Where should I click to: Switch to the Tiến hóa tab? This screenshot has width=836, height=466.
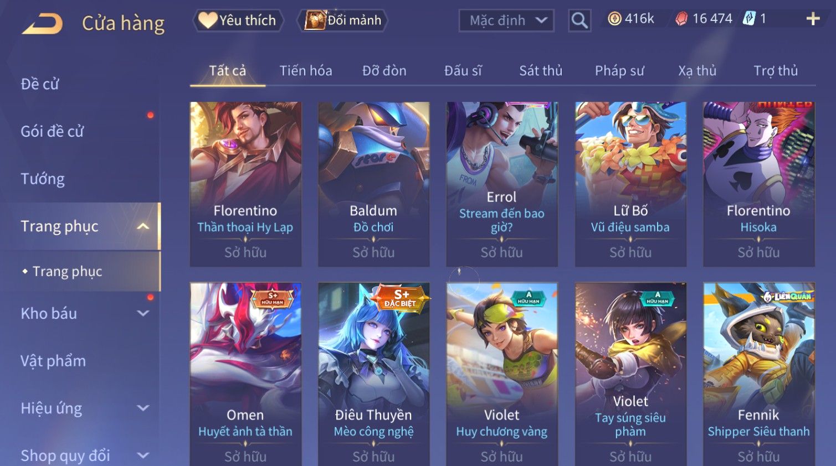point(306,71)
